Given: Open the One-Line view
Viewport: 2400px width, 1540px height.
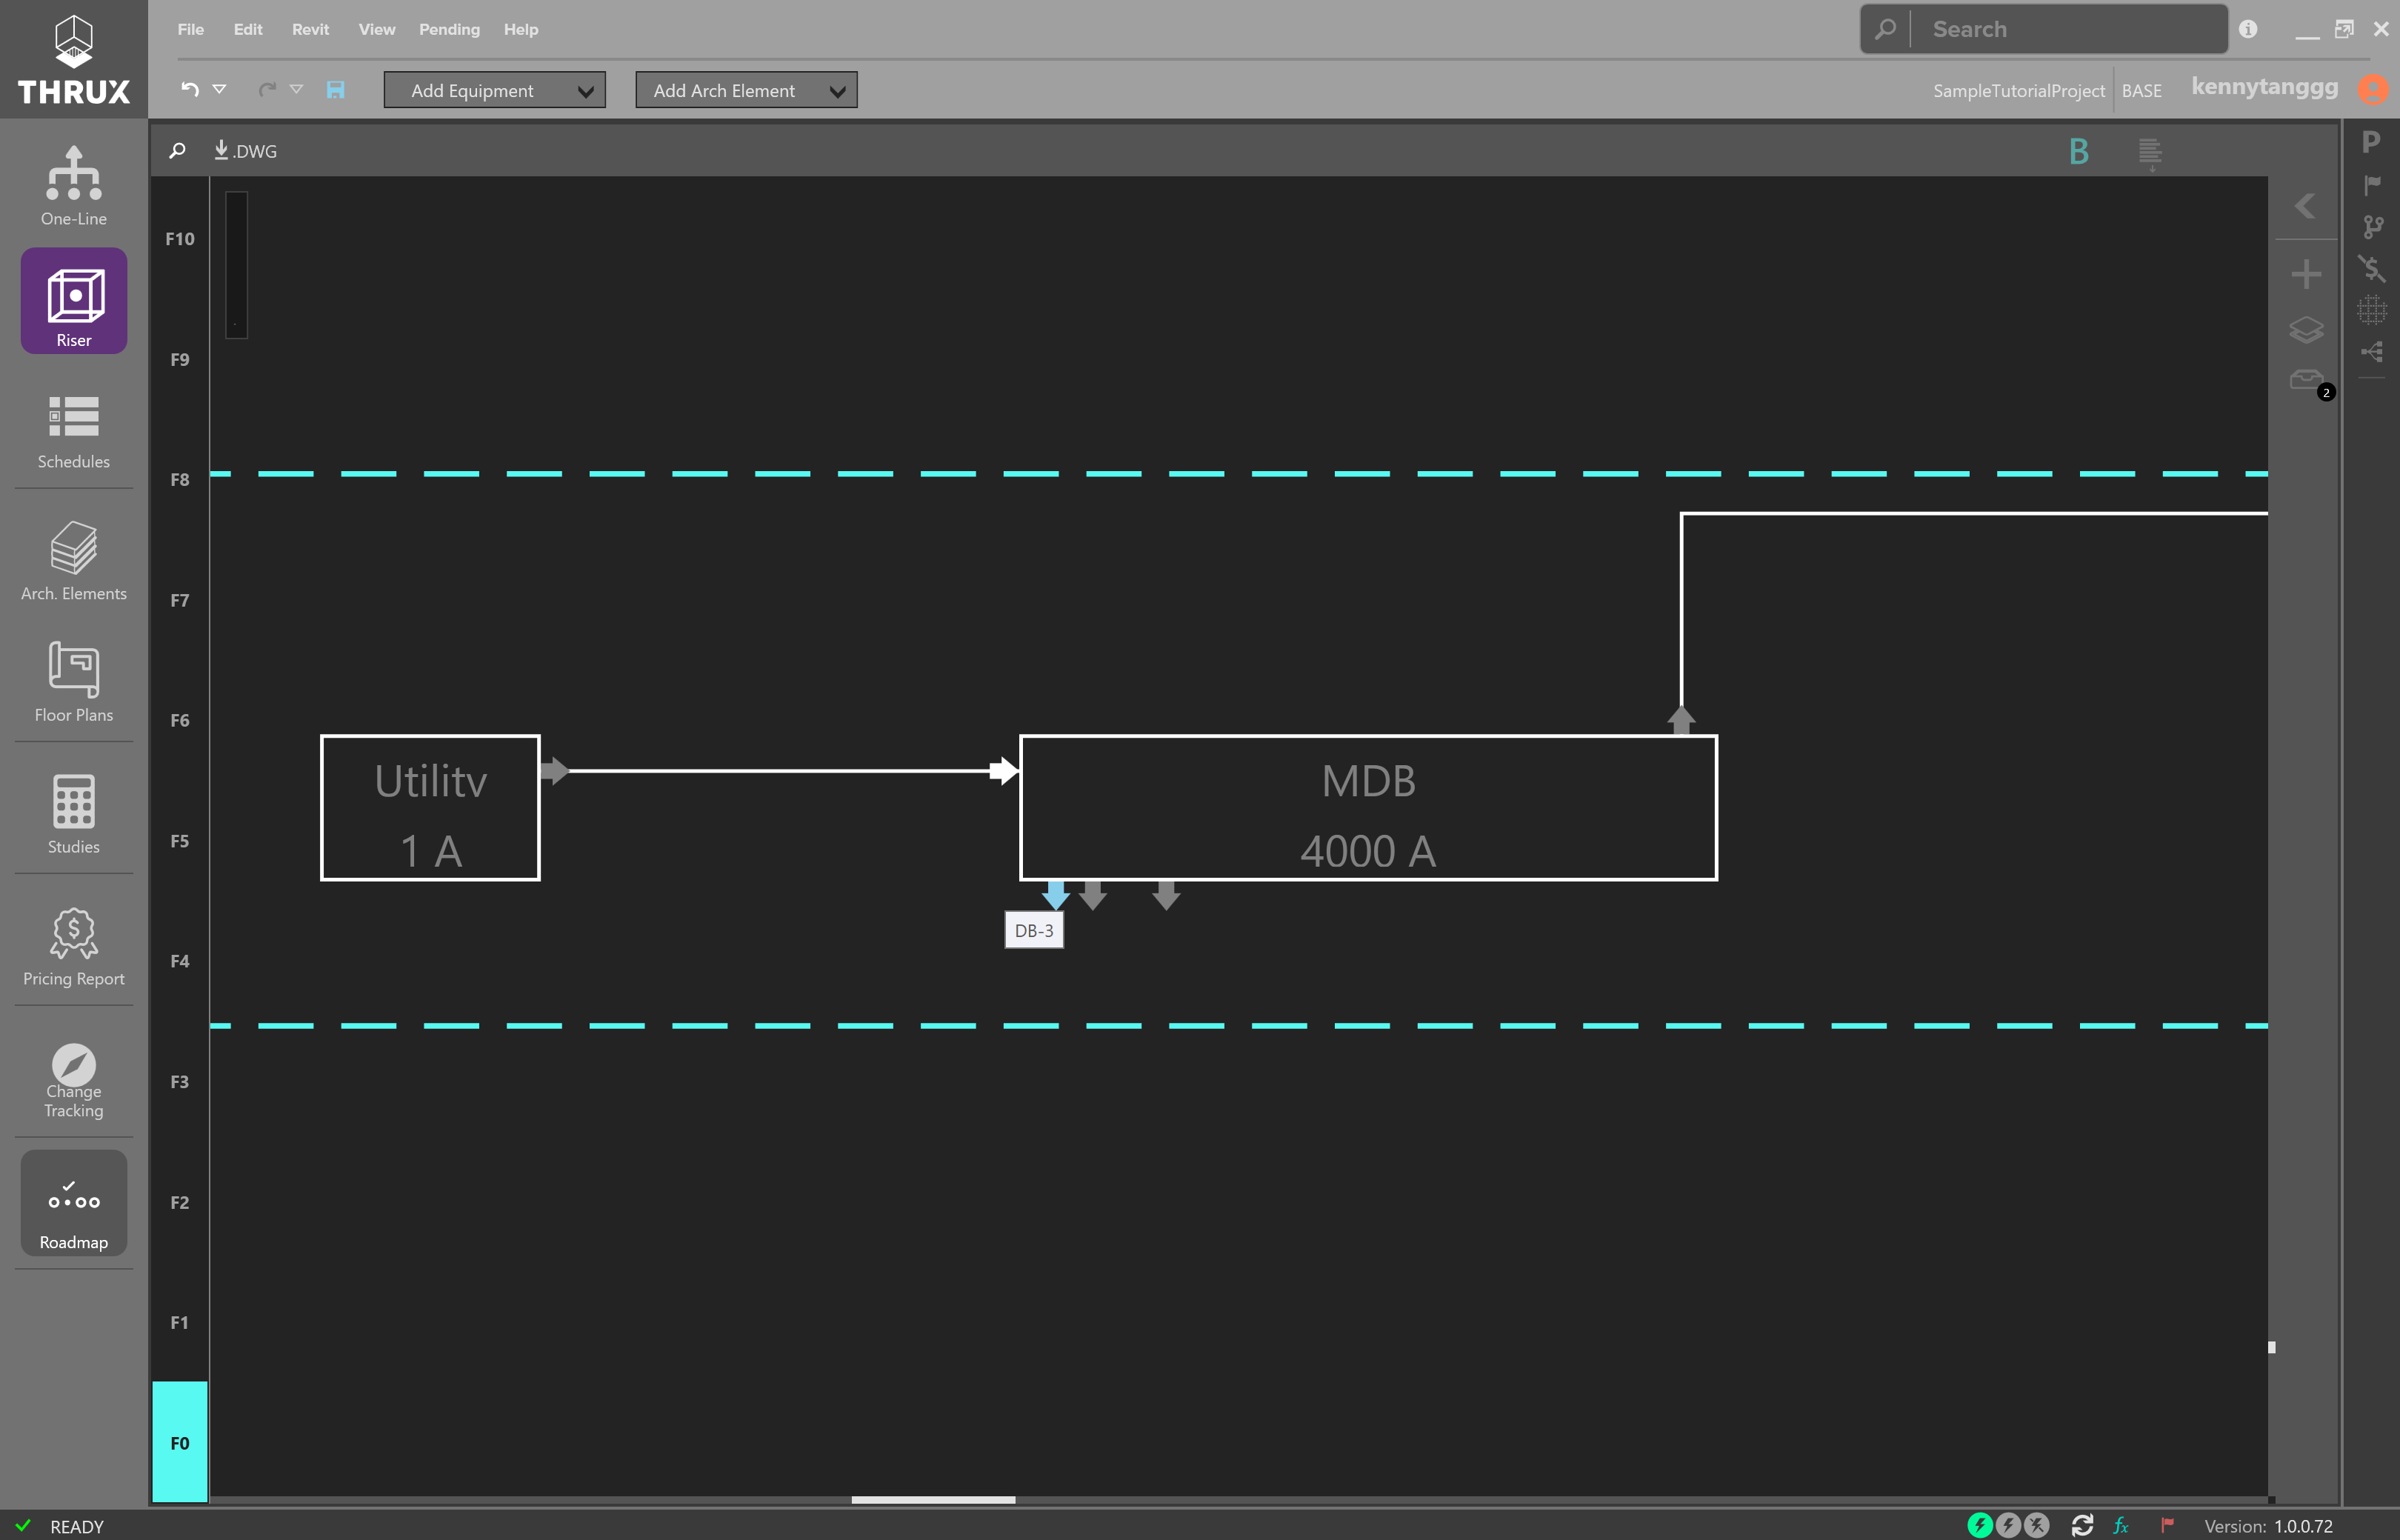Looking at the screenshot, I should coord(73,186).
